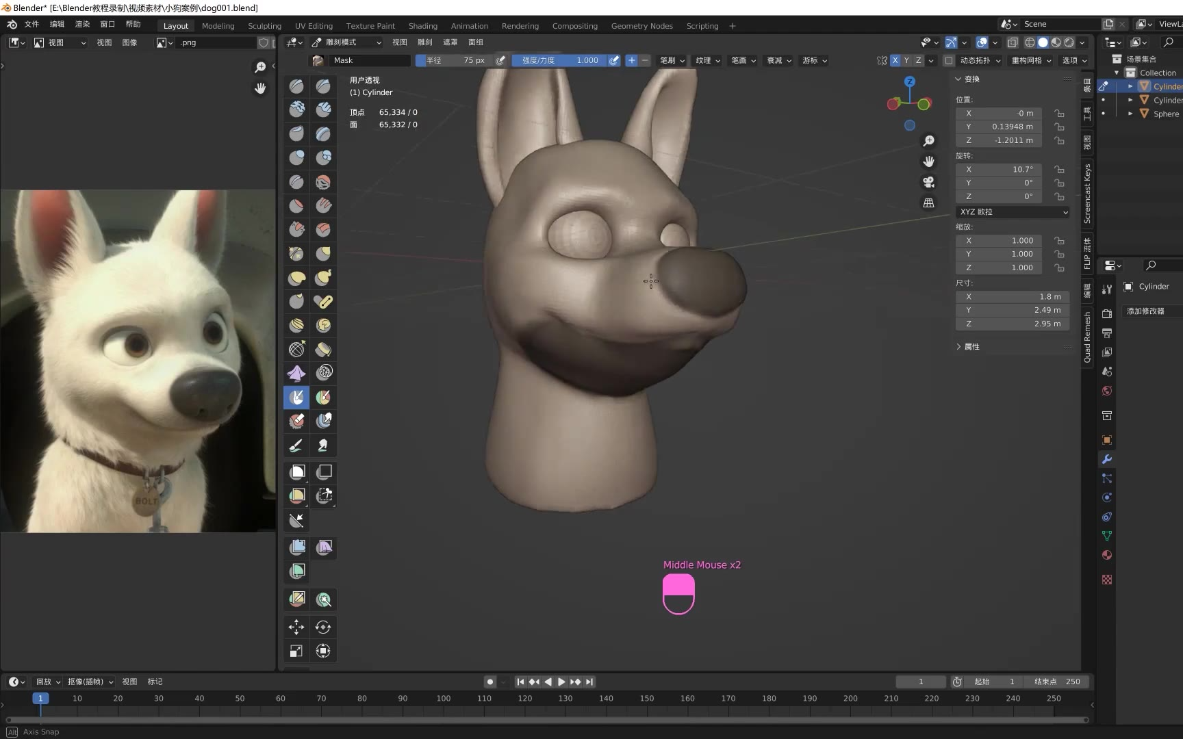The height and width of the screenshot is (739, 1183).
Task: Select the active Mask brush tool
Action: tap(296, 397)
